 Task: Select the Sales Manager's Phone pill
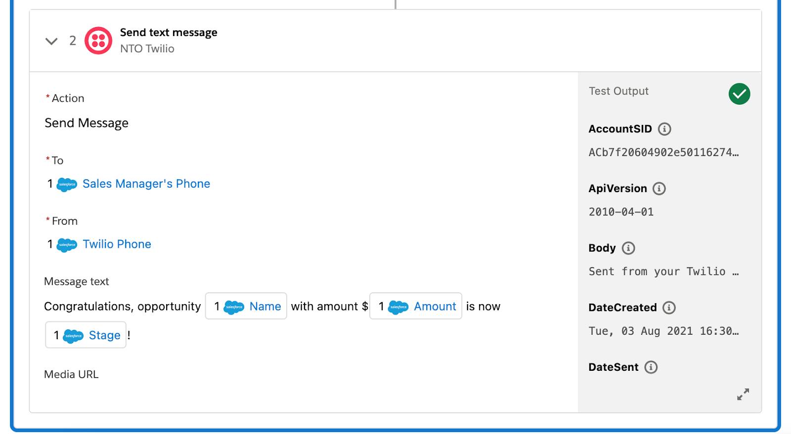tap(129, 184)
